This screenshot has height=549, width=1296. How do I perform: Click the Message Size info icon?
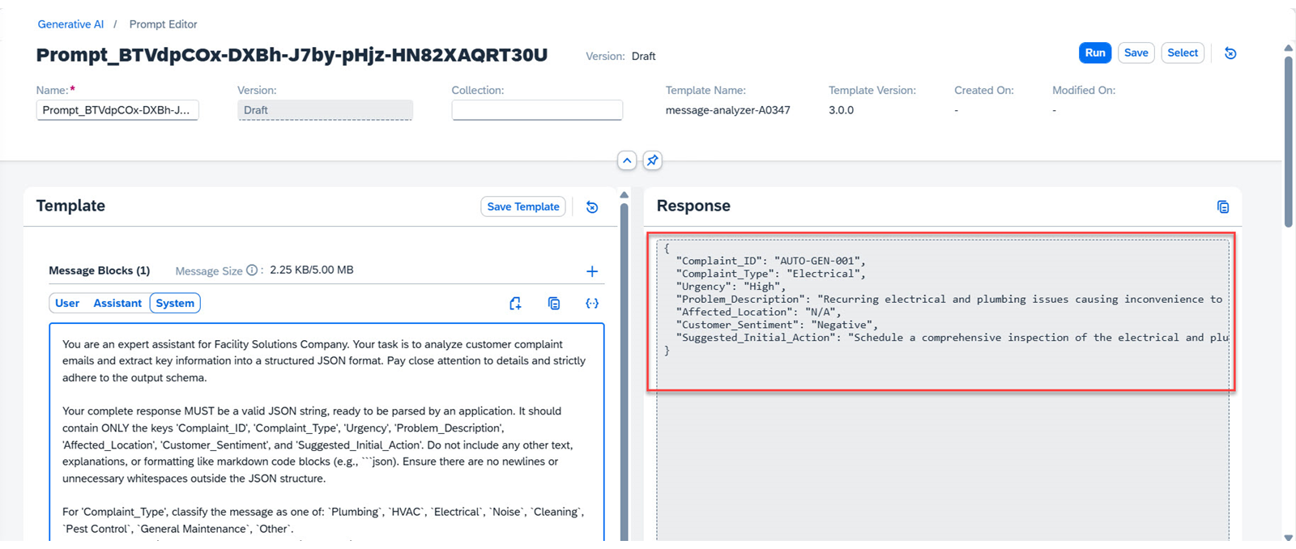(x=252, y=270)
